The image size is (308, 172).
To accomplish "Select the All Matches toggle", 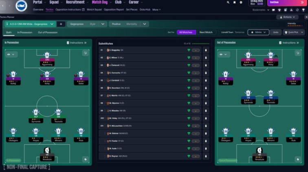I will 186,32.
